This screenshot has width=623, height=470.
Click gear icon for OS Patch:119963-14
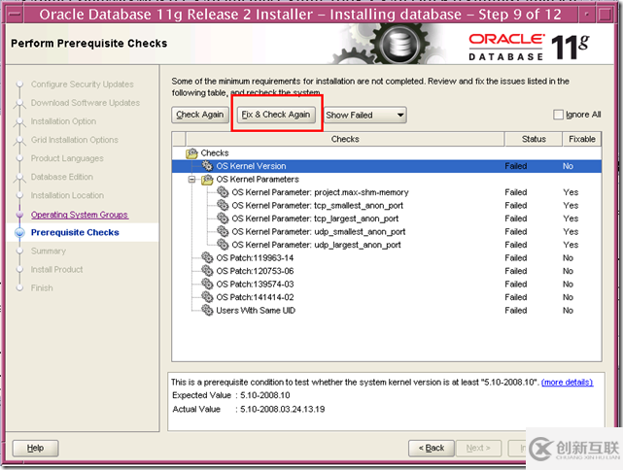(x=207, y=257)
